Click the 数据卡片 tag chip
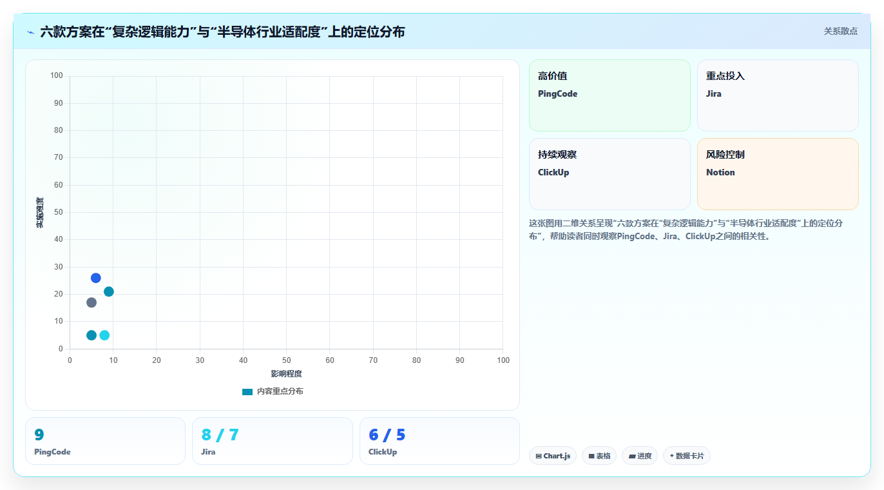 pyautogui.click(x=687, y=456)
